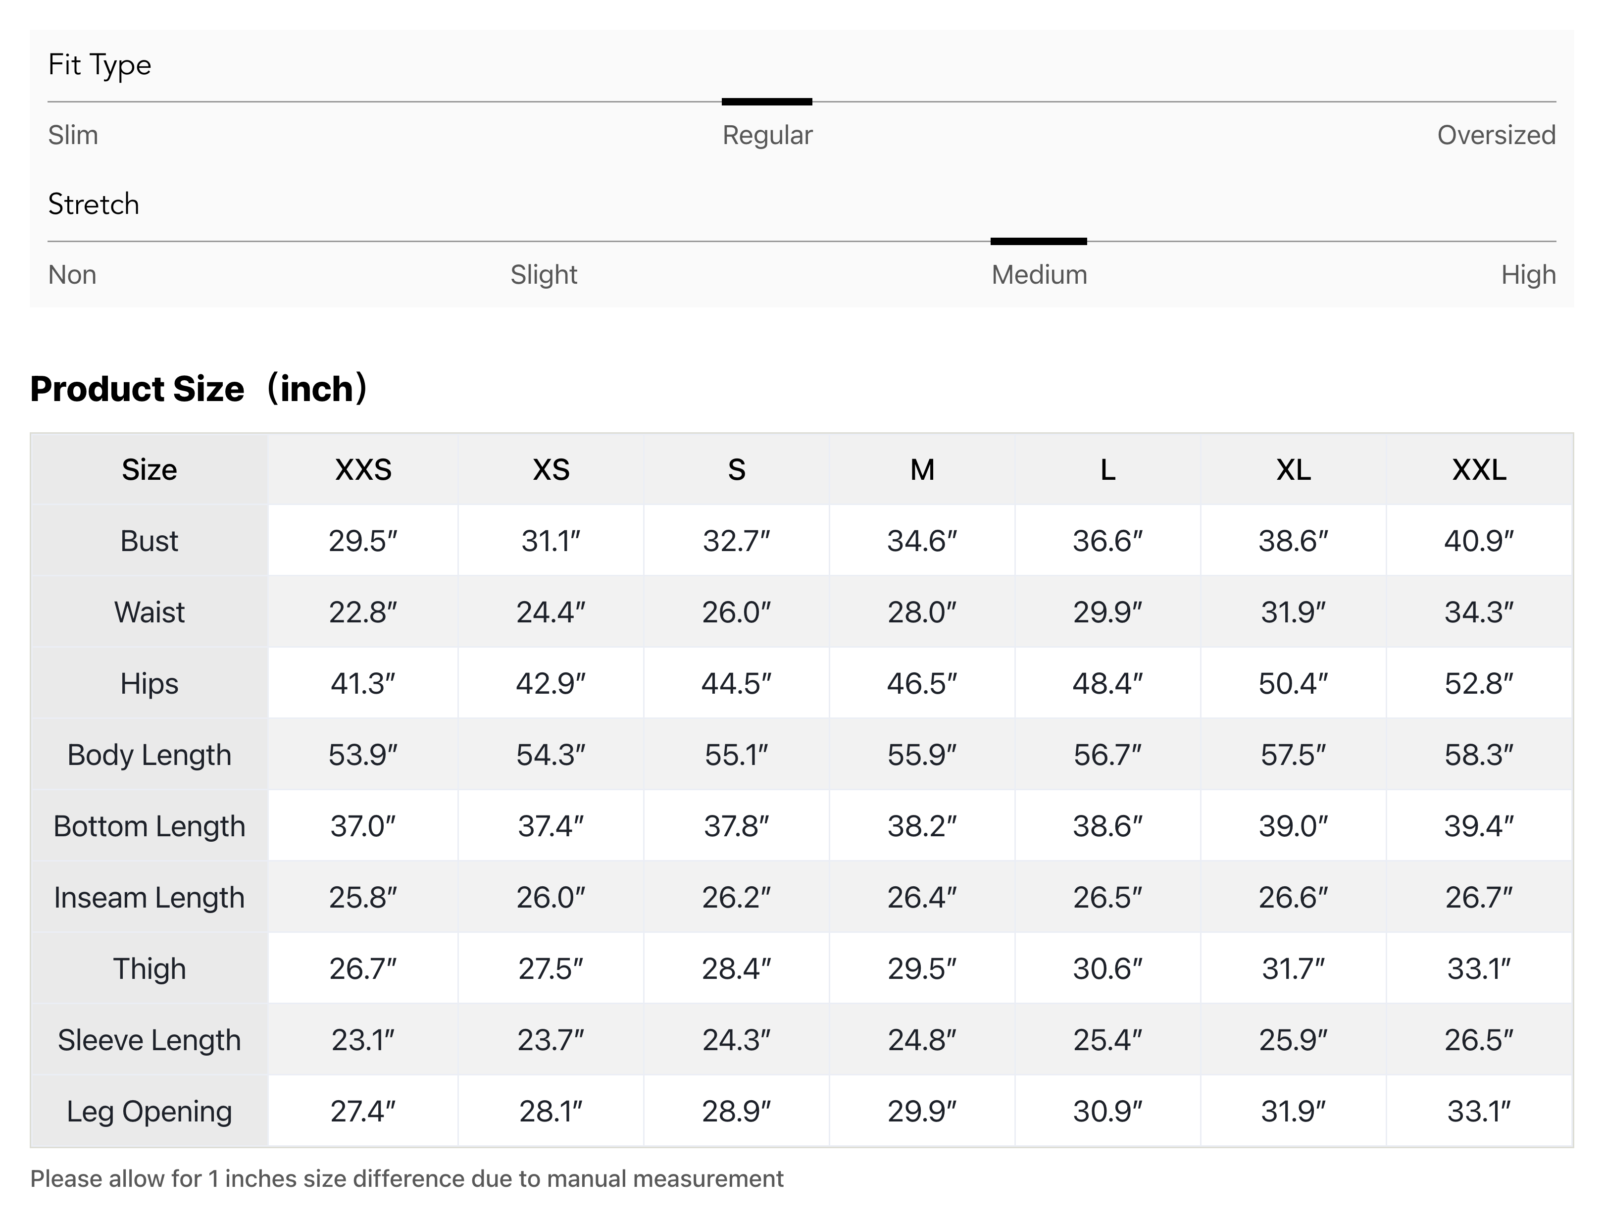The image size is (1604, 1220).
Task: Click the XXL size column header
Action: coord(1481,470)
